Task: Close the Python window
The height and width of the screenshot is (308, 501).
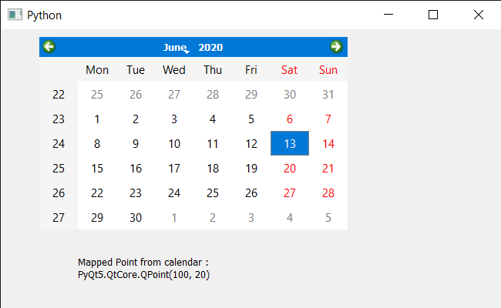Action: 479,15
